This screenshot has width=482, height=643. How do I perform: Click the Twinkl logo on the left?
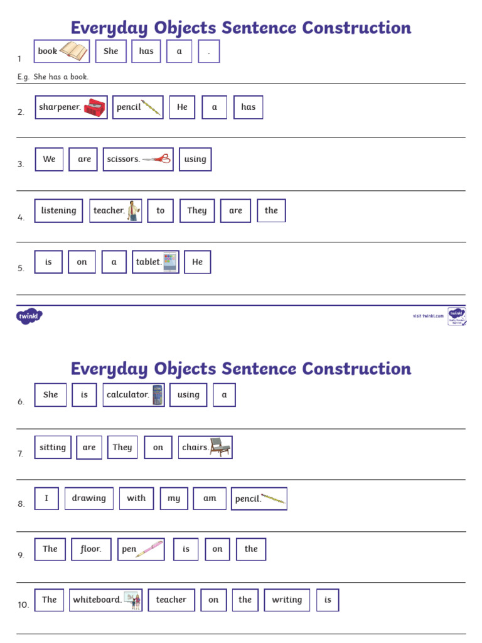29,316
